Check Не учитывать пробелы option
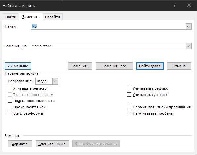This screenshot has width=197, height=155. pos(129,113)
